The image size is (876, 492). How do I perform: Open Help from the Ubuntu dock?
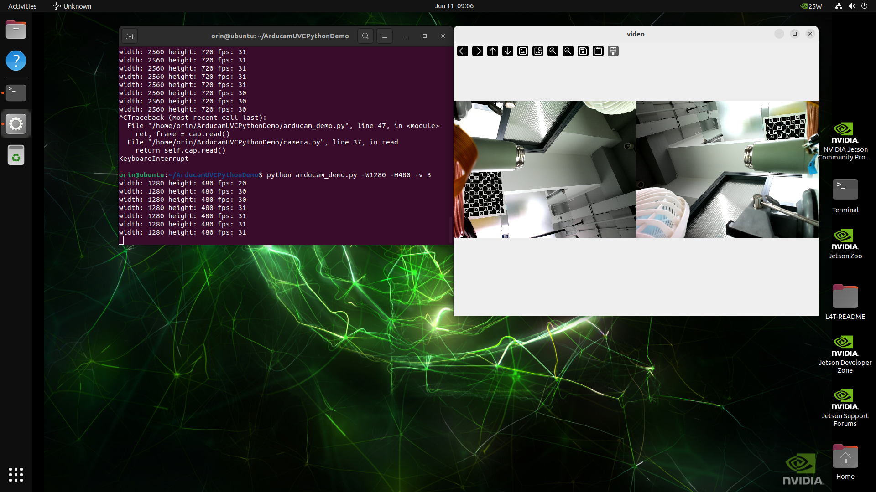pyautogui.click(x=16, y=61)
